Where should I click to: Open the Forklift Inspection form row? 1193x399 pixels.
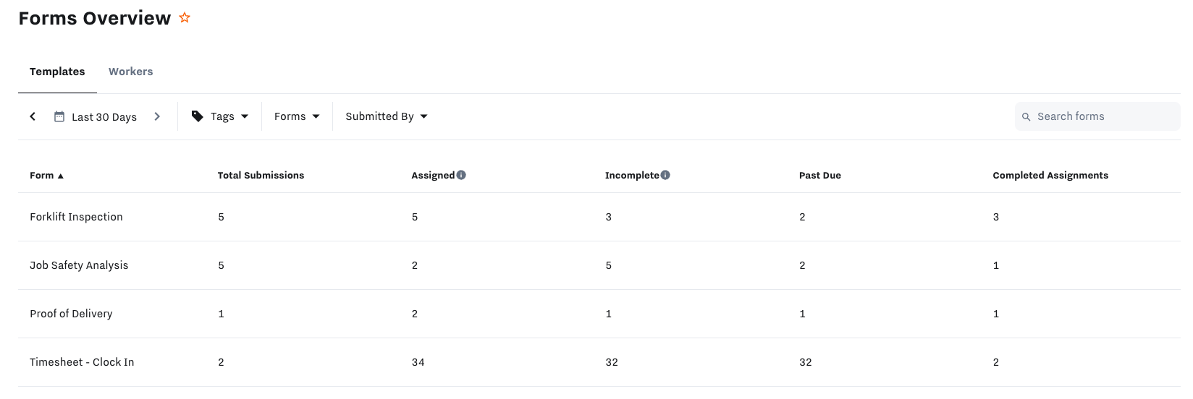click(x=76, y=217)
